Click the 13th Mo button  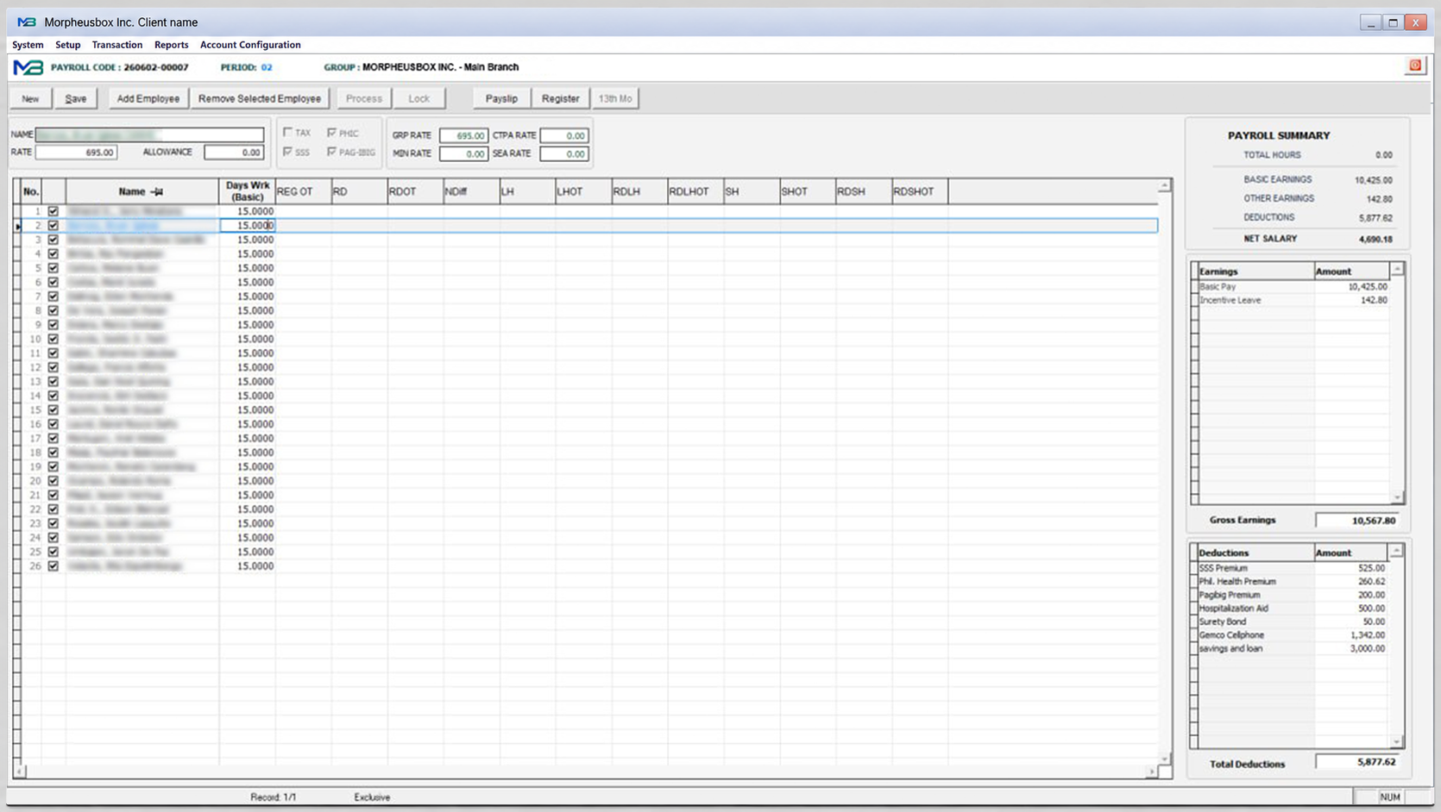point(615,98)
